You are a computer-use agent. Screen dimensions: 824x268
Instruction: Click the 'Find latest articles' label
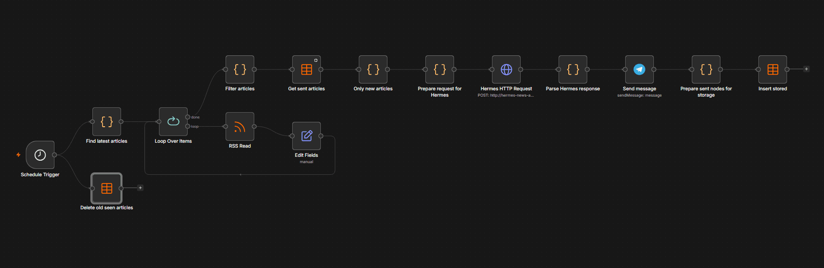click(x=106, y=141)
